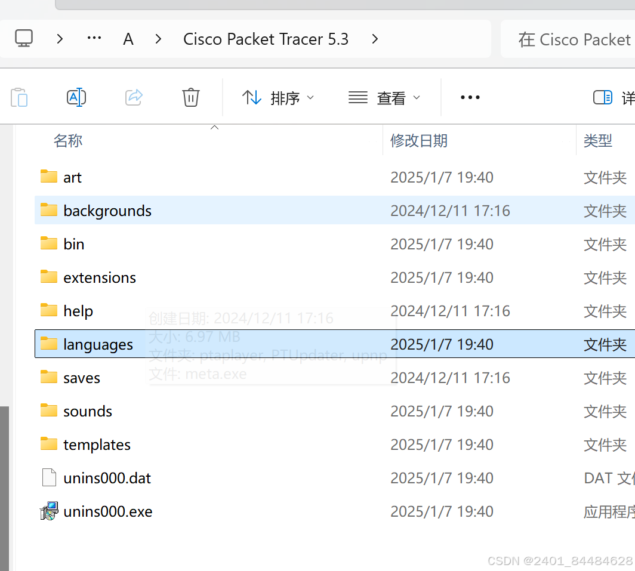Select the unins000.dat file
Viewport: 635px width, 571px height.
tap(334, 478)
